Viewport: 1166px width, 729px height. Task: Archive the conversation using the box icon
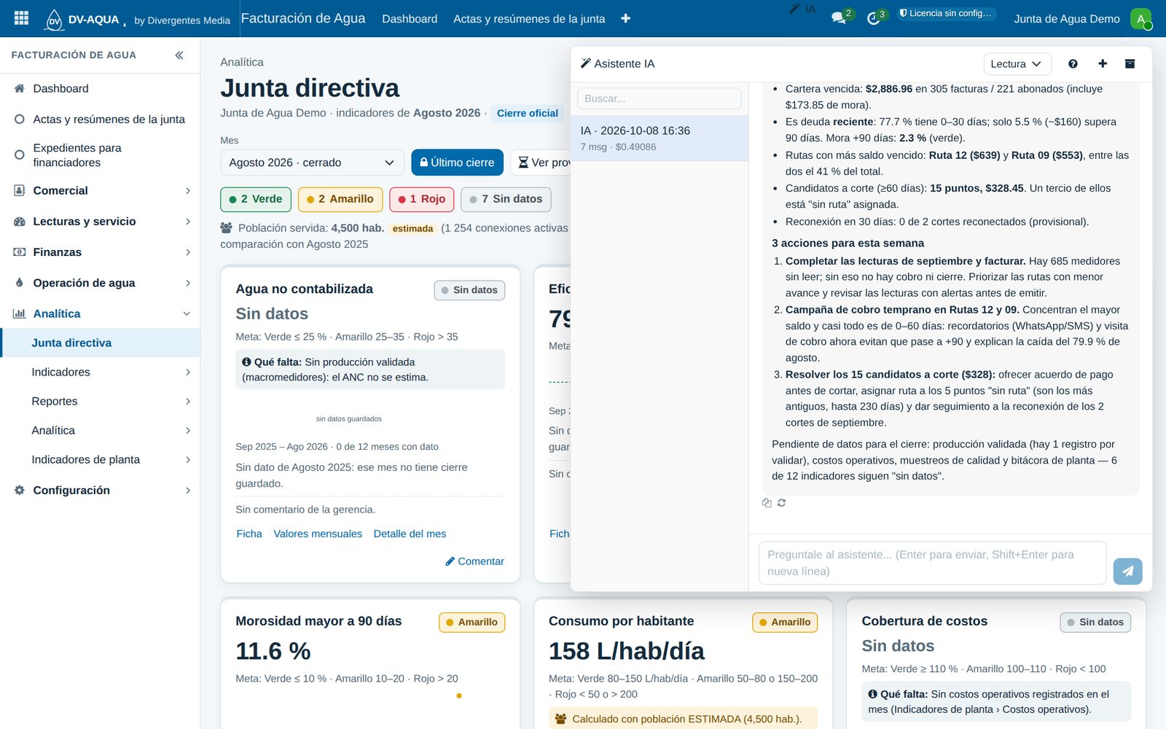pos(1130,64)
